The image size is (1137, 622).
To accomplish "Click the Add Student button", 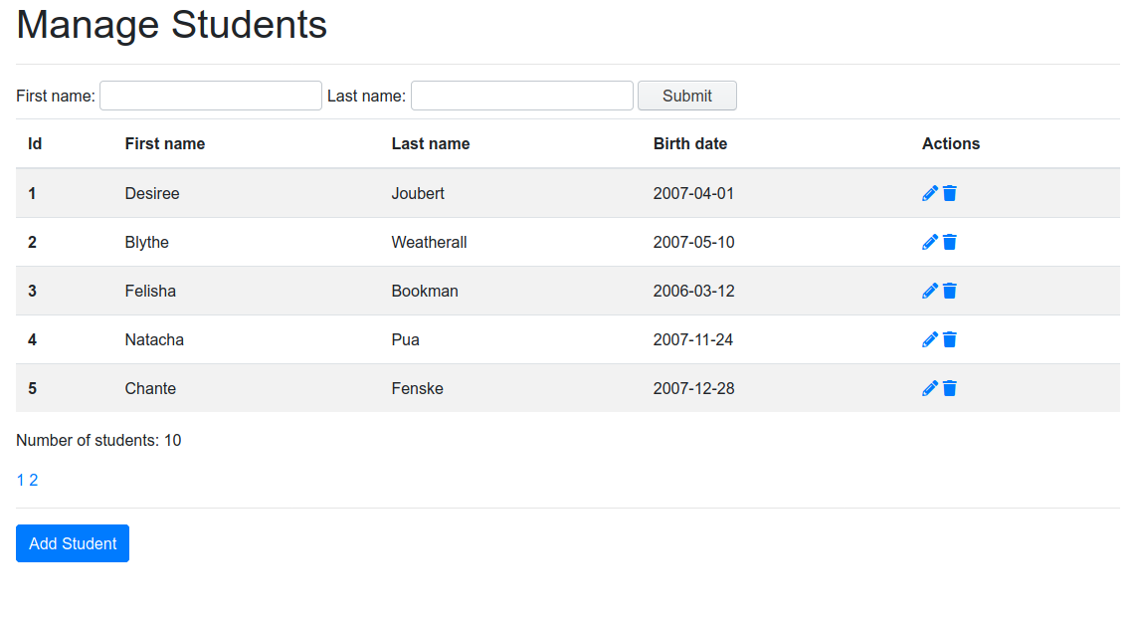I will point(73,543).
